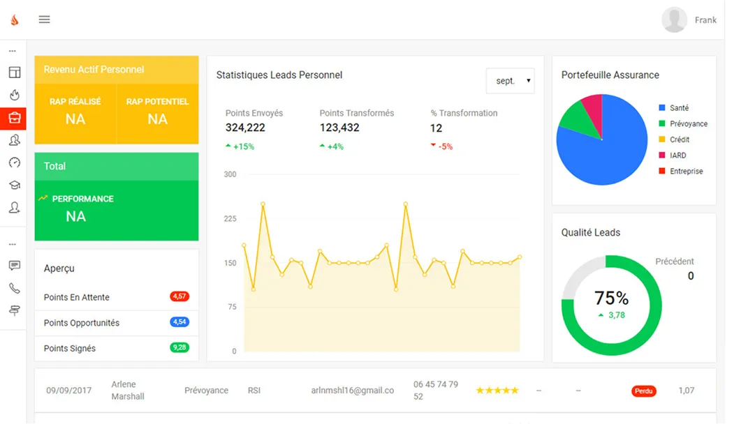This screenshot has height=424, width=755.
Task: Click the graduation cap icon in sidebar
Action: (14, 185)
